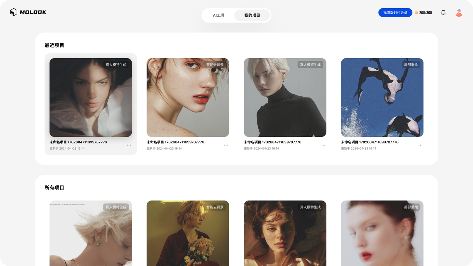Open more options for orca 局部重绘 project
Viewport: 473px width, 266px height.
pos(420,145)
